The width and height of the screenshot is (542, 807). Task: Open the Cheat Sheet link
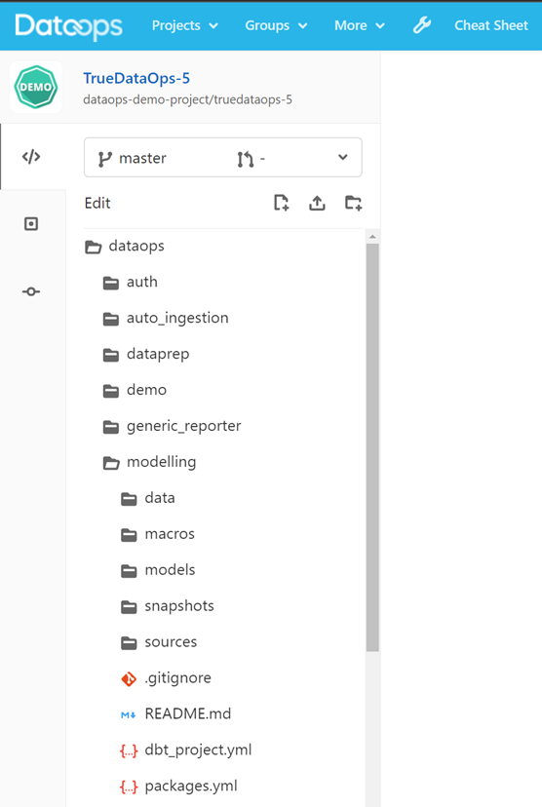[x=491, y=25]
